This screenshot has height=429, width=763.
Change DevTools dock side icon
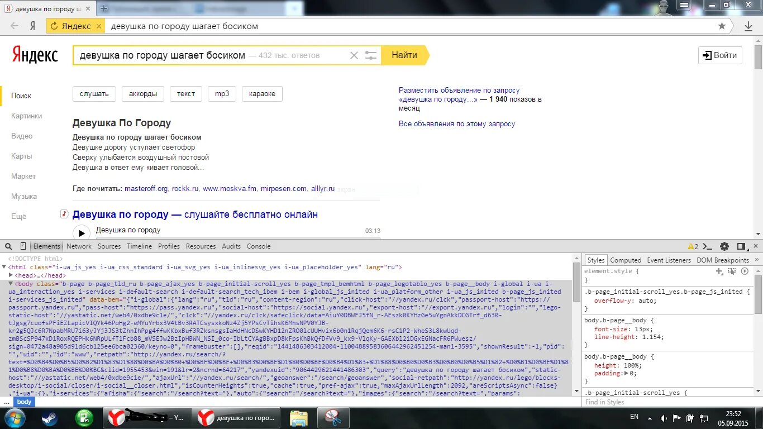pos(741,246)
